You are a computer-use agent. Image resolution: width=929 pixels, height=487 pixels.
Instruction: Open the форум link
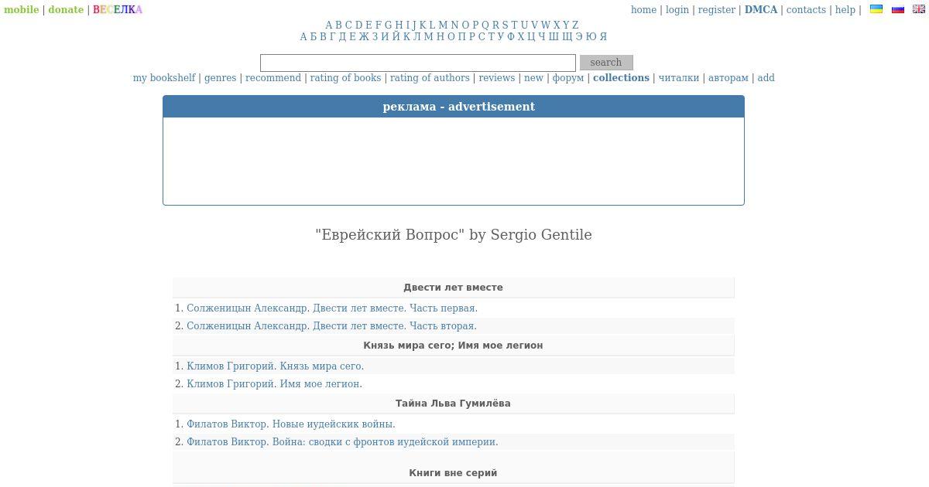[568, 78]
